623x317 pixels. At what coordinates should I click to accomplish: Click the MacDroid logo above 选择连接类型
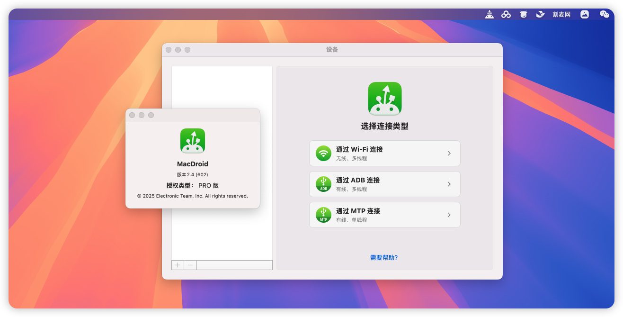pyautogui.click(x=385, y=99)
